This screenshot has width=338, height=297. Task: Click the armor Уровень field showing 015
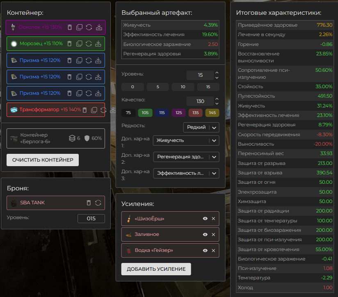[91, 219]
